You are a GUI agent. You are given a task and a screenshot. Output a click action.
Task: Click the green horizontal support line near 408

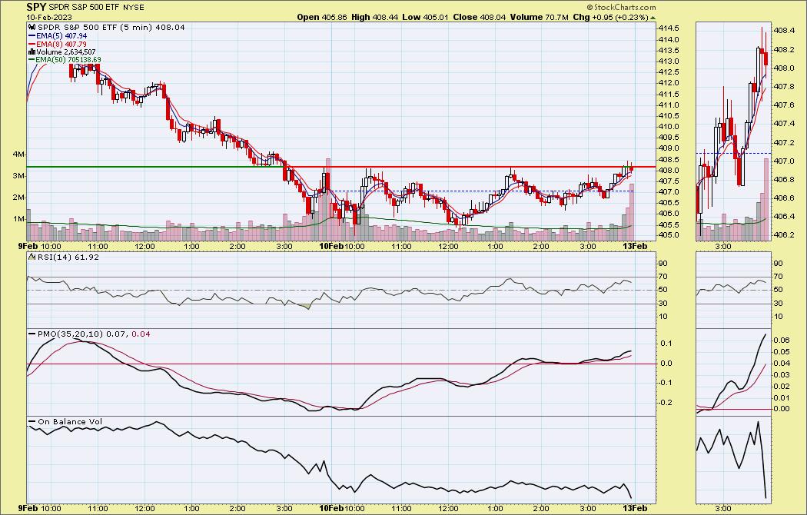click(x=155, y=167)
